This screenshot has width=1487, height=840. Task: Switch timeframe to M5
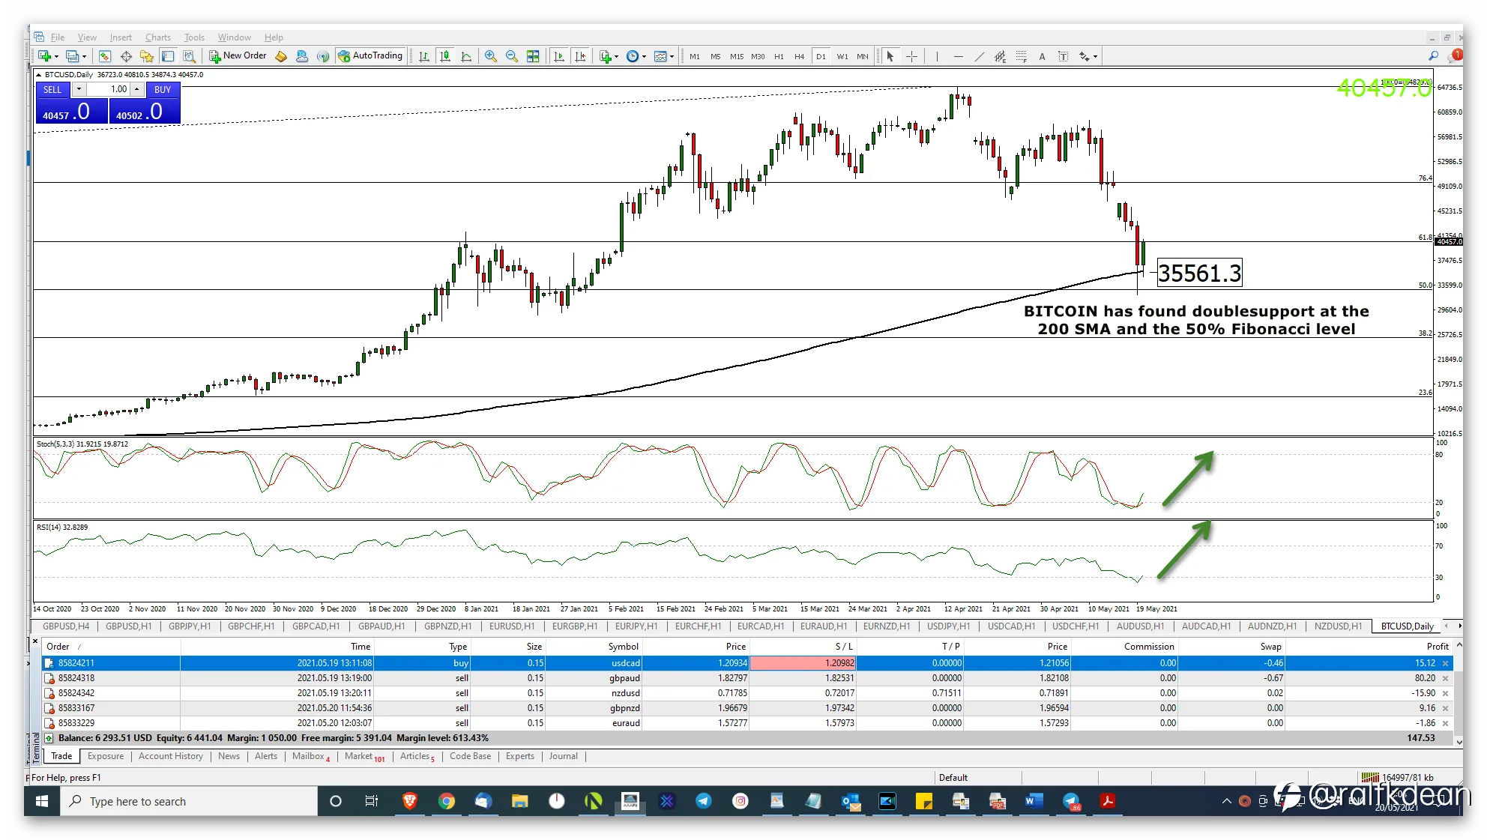pyautogui.click(x=716, y=56)
